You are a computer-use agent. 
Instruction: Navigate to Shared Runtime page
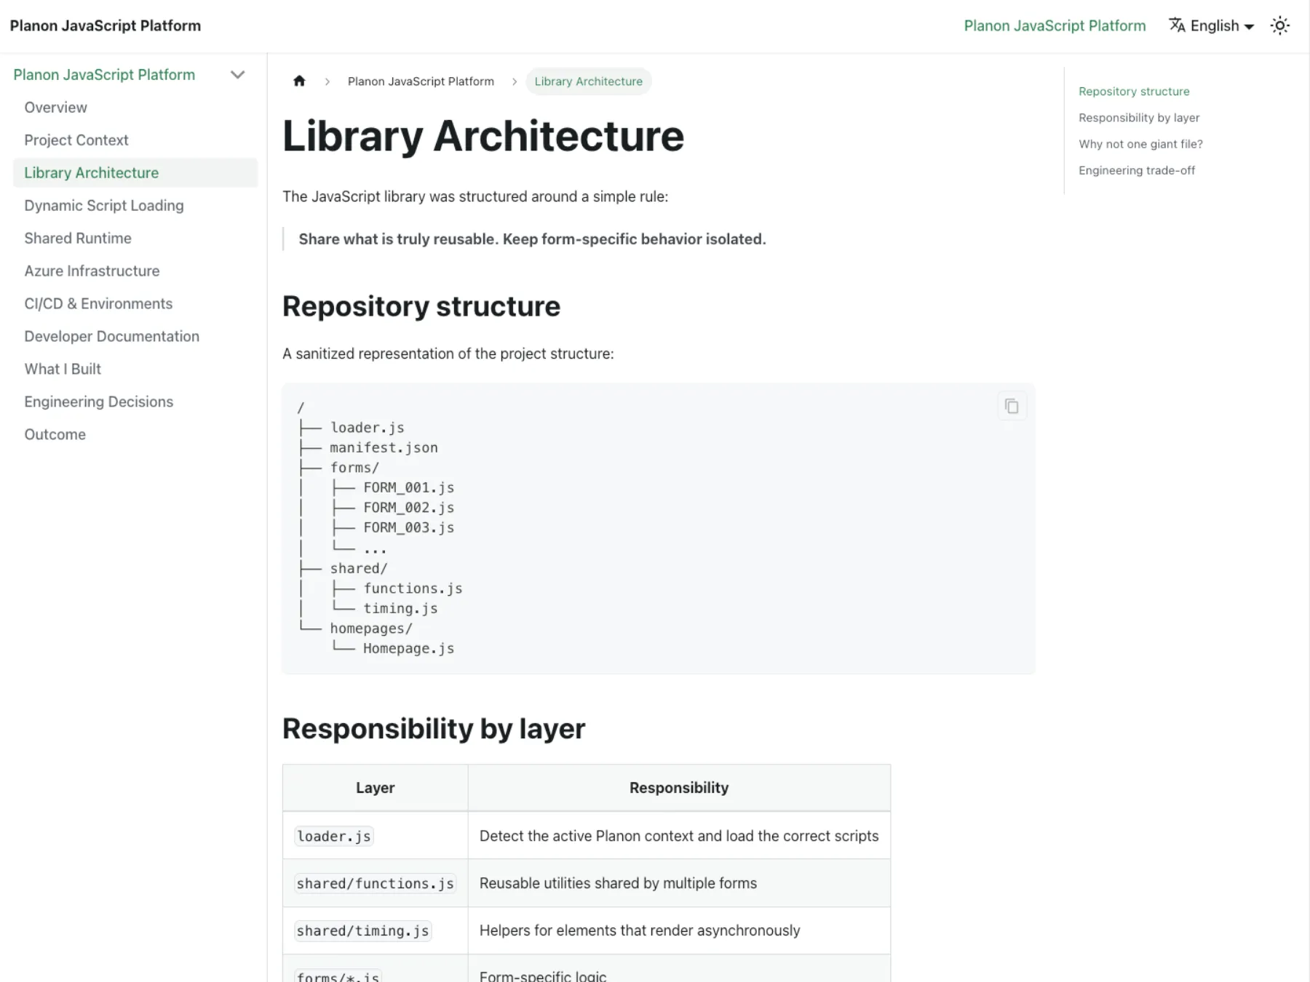coord(78,238)
